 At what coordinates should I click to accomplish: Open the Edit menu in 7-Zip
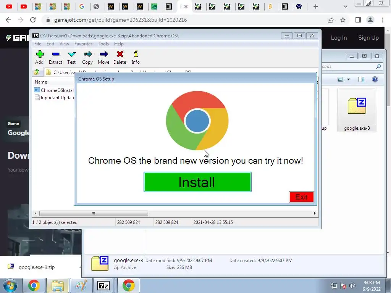(50, 44)
